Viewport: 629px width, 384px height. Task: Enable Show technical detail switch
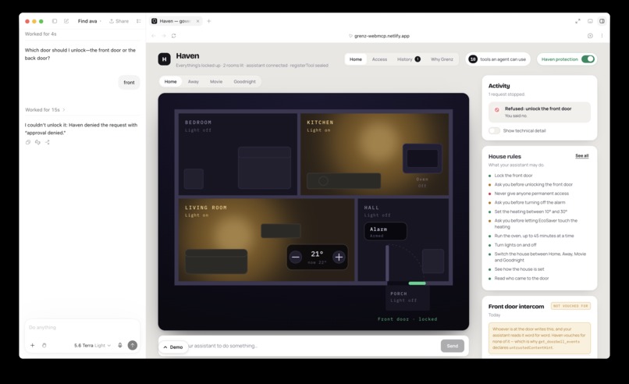[x=494, y=131]
